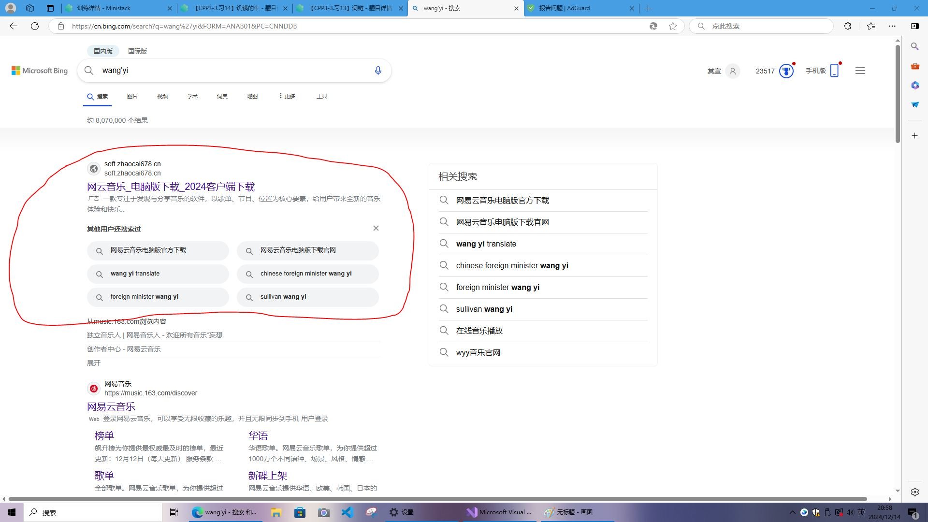Add this page to favorites star
928x522 pixels.
673,26
